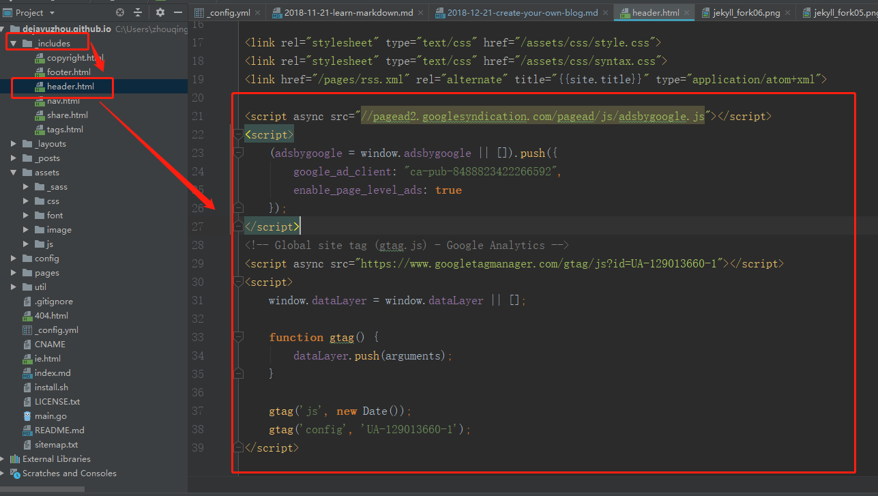878x496 pixels.
Task: Click the index.md markdown icon
Action: [x=27, y=373]
